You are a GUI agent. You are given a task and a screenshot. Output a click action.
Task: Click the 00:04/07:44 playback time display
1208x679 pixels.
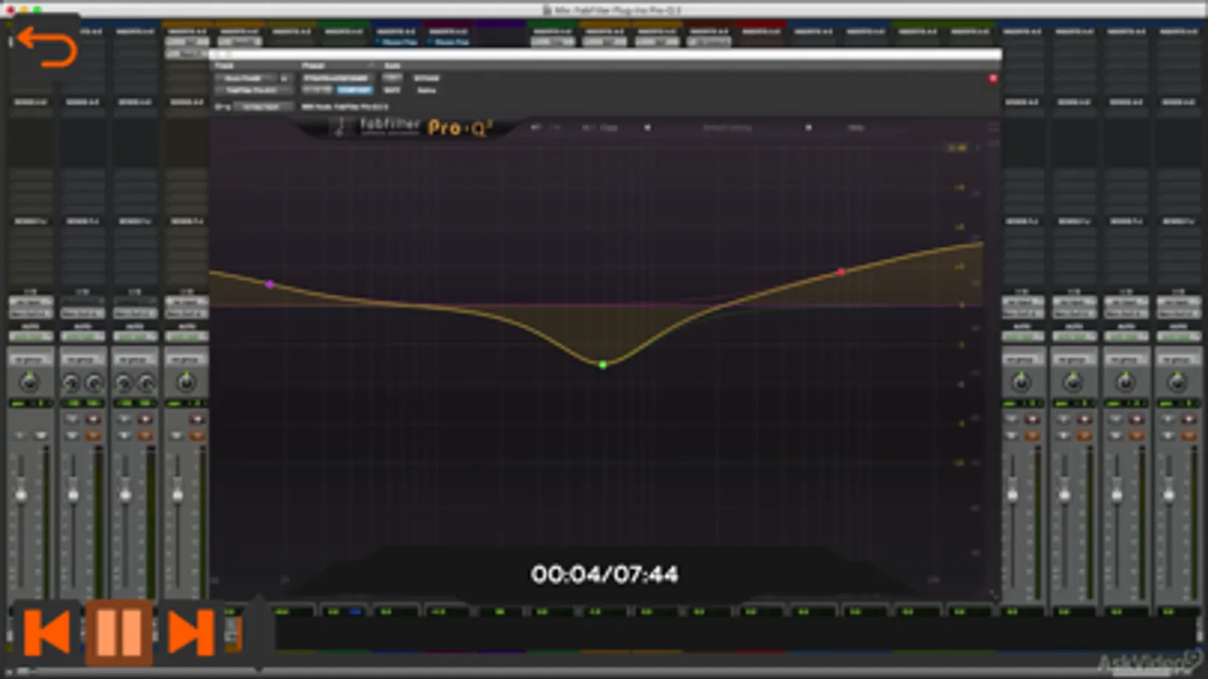(x=604, y=574)
